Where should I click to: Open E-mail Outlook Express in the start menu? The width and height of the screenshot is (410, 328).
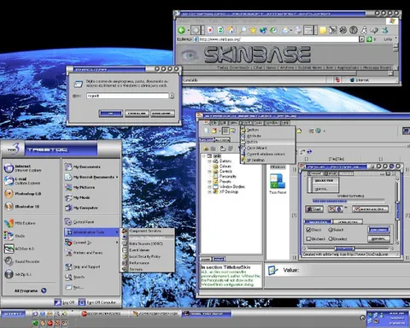(x=22, y=181)
